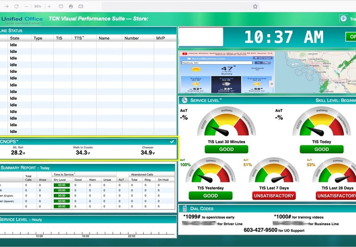Viewport: 356px width, 247px height.
Task: Click the 603-427-9500 support number
Action: [261, 230]
